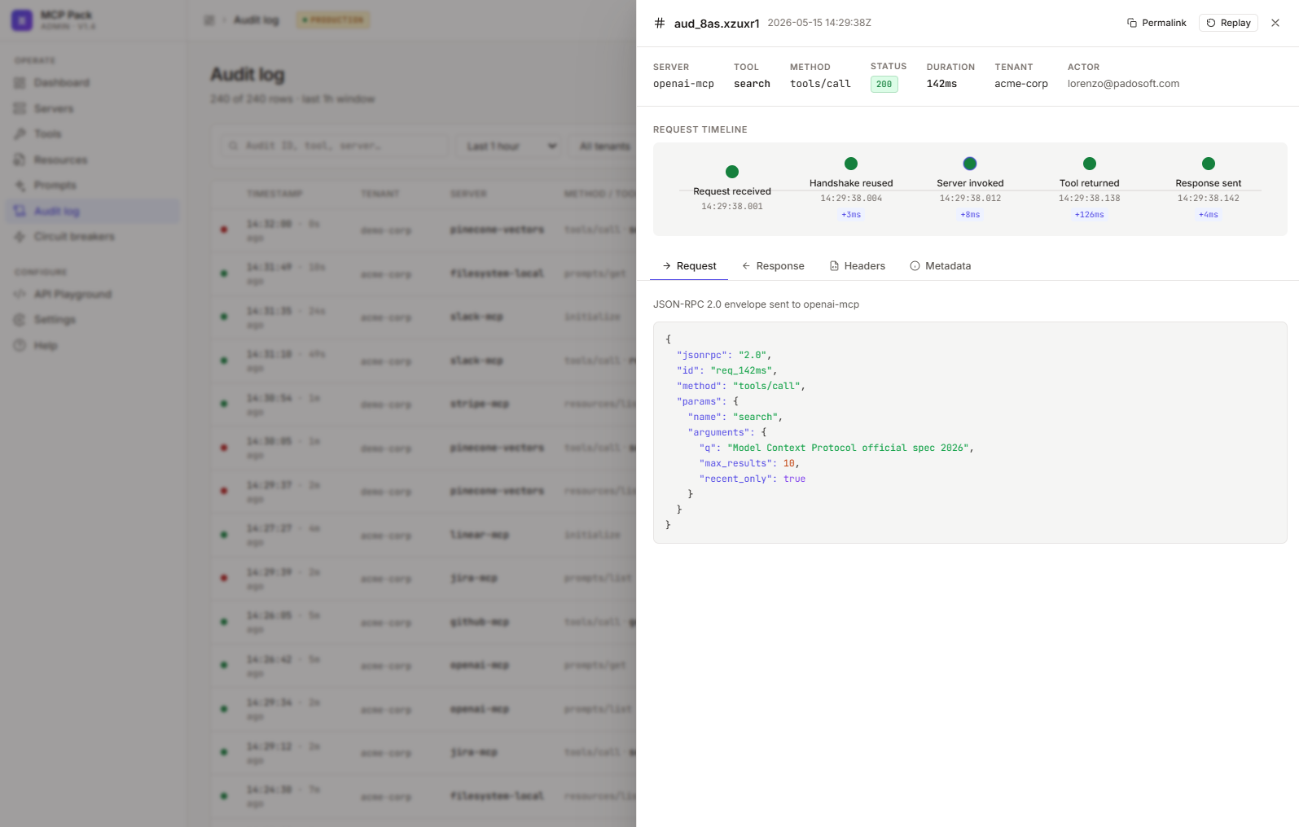Switch to the Response tab
This screenshot has width=1299, height=827.
point(773,266)
